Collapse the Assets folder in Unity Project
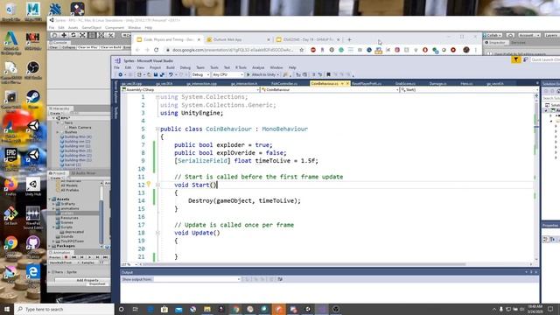560x315 pixels. point(51,199)
